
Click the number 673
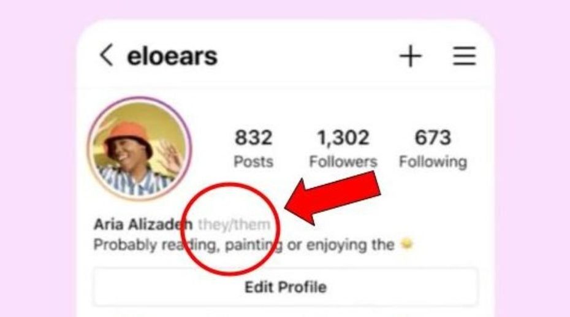click(x=433, y=137)
